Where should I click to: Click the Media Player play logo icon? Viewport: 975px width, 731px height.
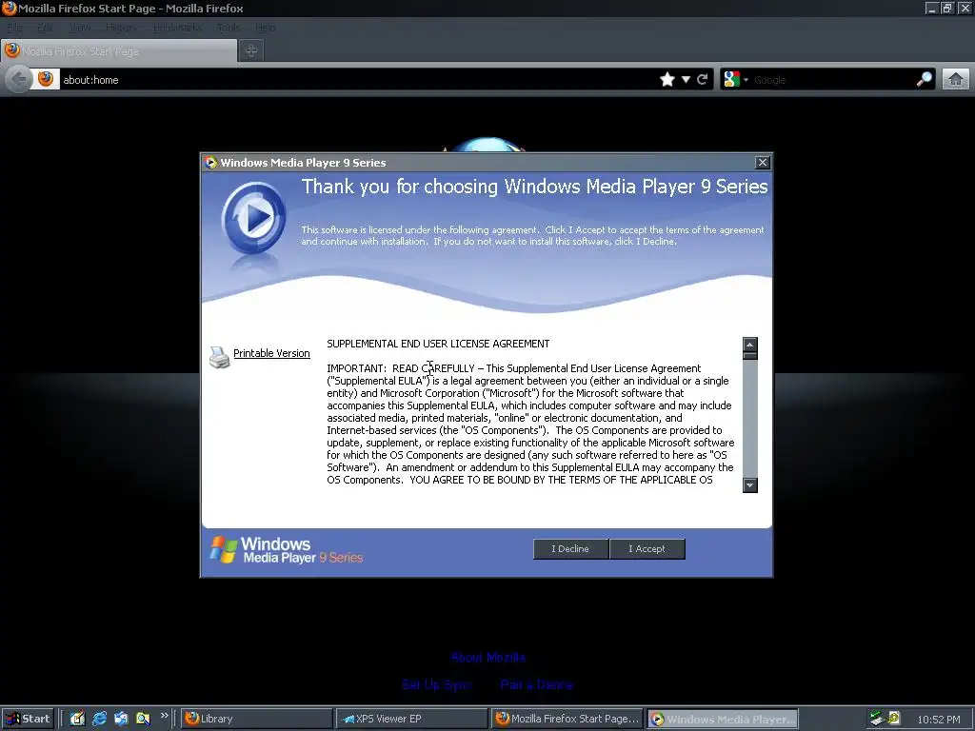pyautogui.click(x=253, y=218)
